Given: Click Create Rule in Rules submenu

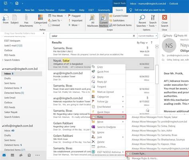Looking at the screenshot, I should click(157, 154).
